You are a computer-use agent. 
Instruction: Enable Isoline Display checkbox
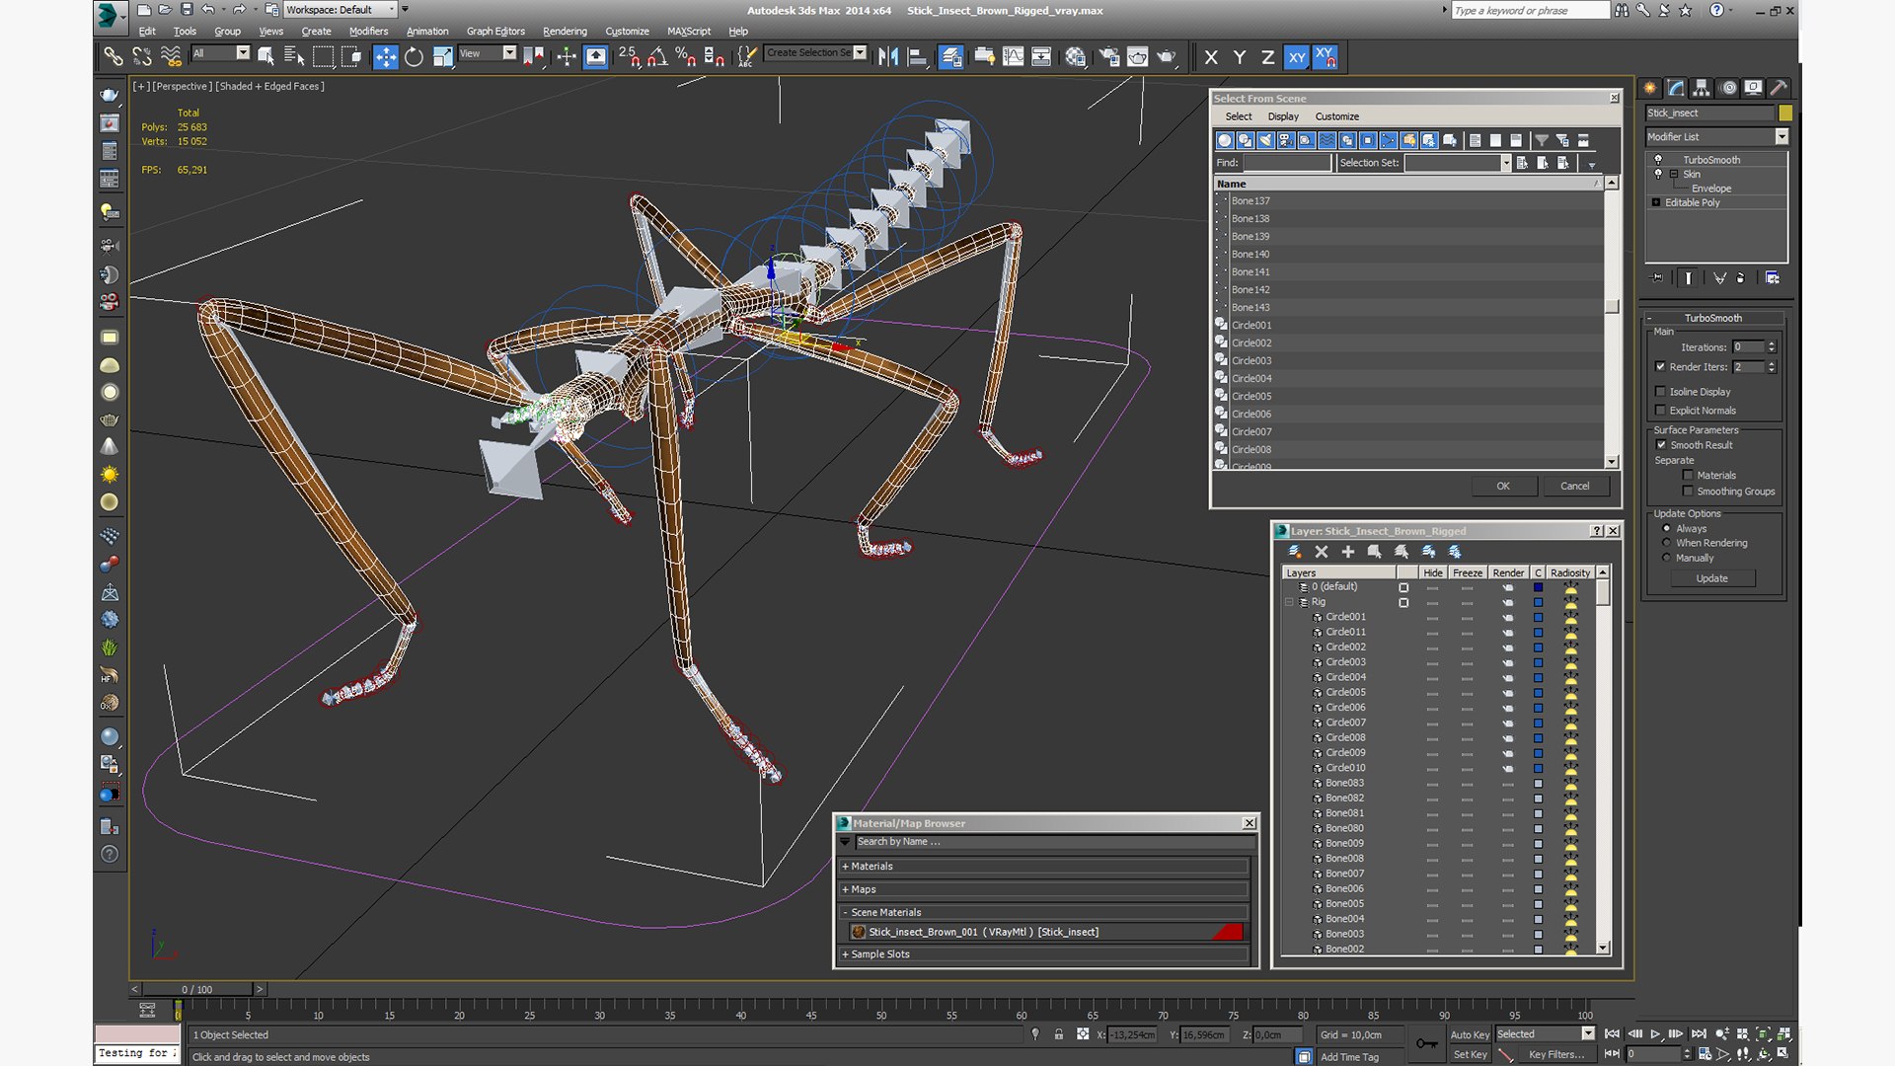pyautogui.click(x=1660, y=392)
